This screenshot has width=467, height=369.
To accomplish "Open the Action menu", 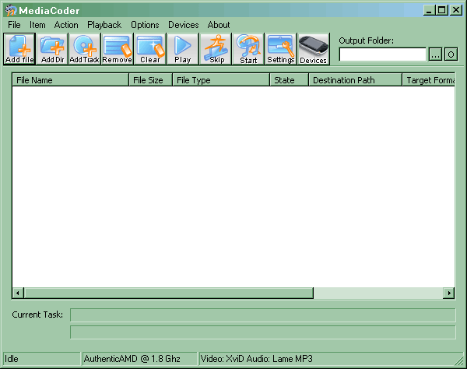I will [x=66, y=25].
